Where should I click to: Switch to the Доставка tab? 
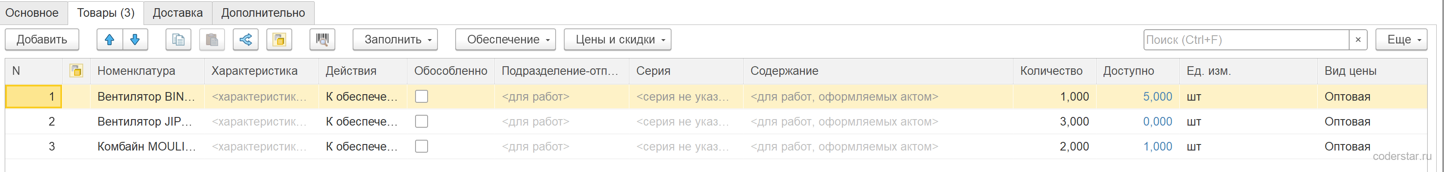pyautogui.click(x=178, y=13)
